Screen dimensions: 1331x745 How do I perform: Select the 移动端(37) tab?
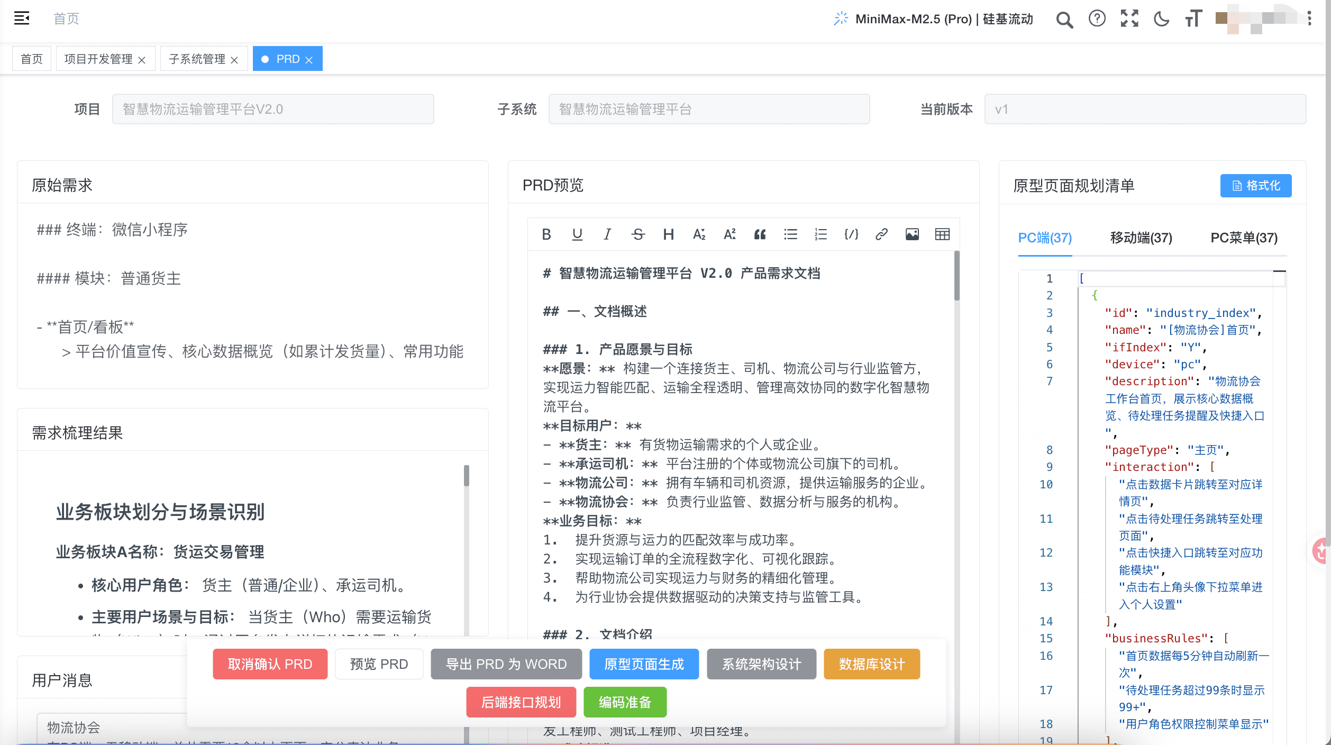click(1141, 238)
